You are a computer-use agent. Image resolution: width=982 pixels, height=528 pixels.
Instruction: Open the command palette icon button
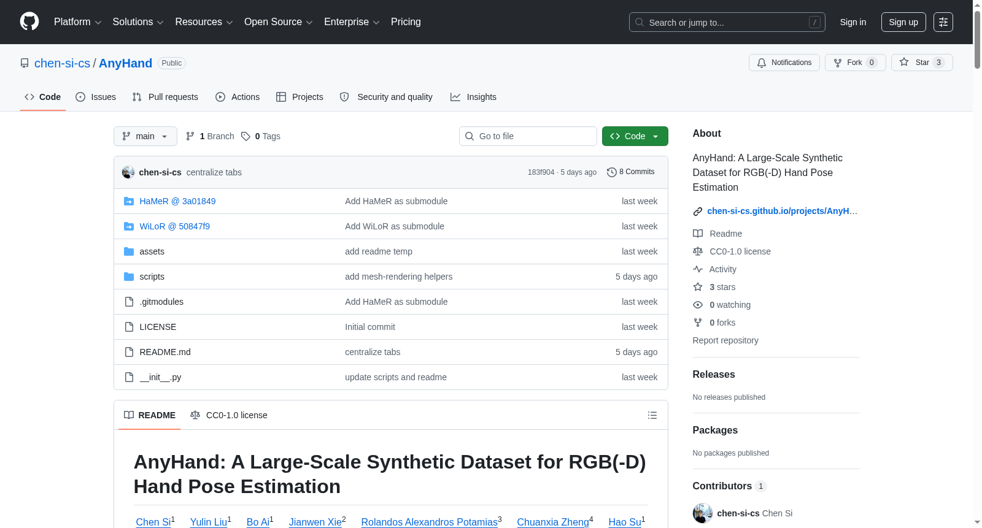943,22
